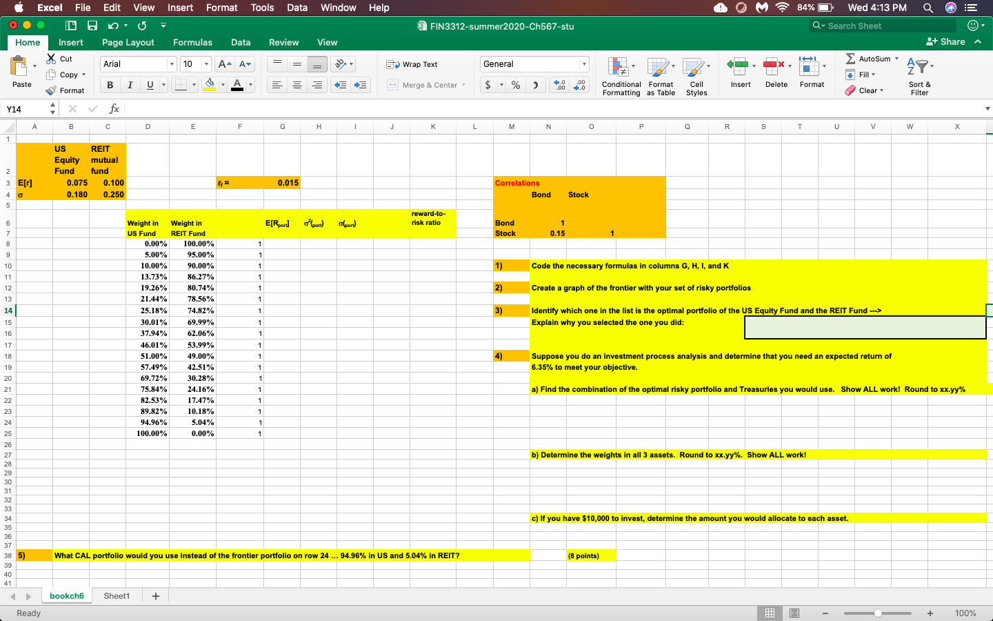Decrease font size with the smaller A icon
993x621 pixels.
pos(245,64)
